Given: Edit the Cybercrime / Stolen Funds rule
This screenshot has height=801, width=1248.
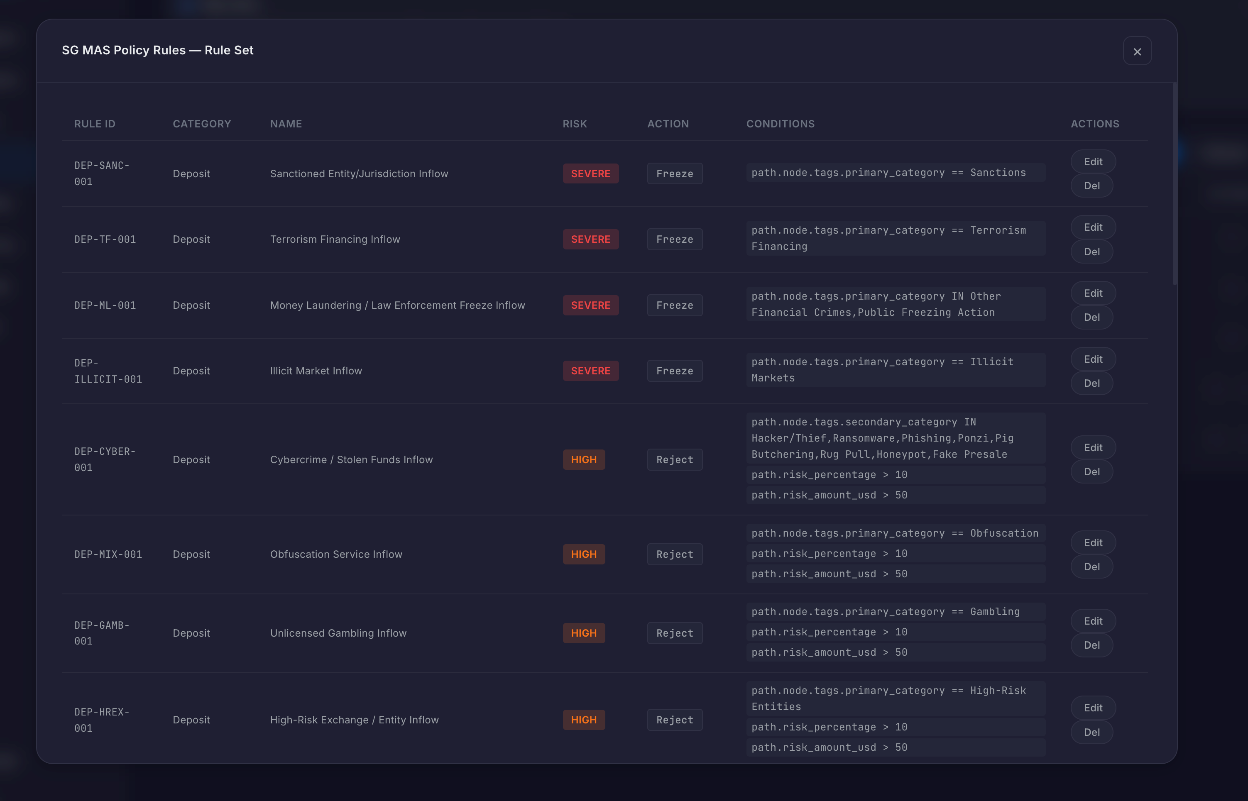Looking at the screenshot, I should (x=1092, y=448).
